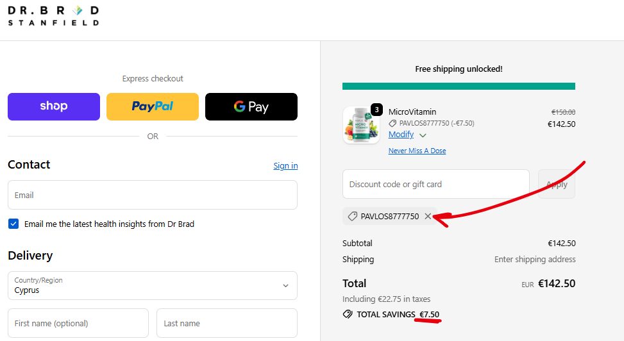This screenshot has height=341, width=624.
Task: Open the Never Miss A Dose link
Action: pyautogui.click(x=417, y=151)
